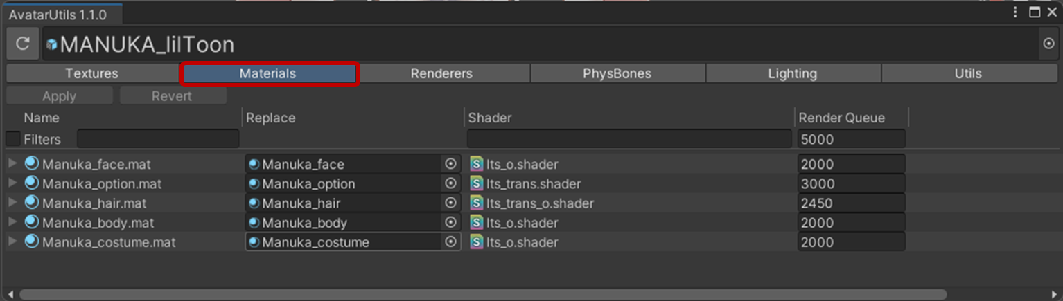The image size is (1063, 301).
Task: Enable the Filters checkbox
Action: coord(13,139)
